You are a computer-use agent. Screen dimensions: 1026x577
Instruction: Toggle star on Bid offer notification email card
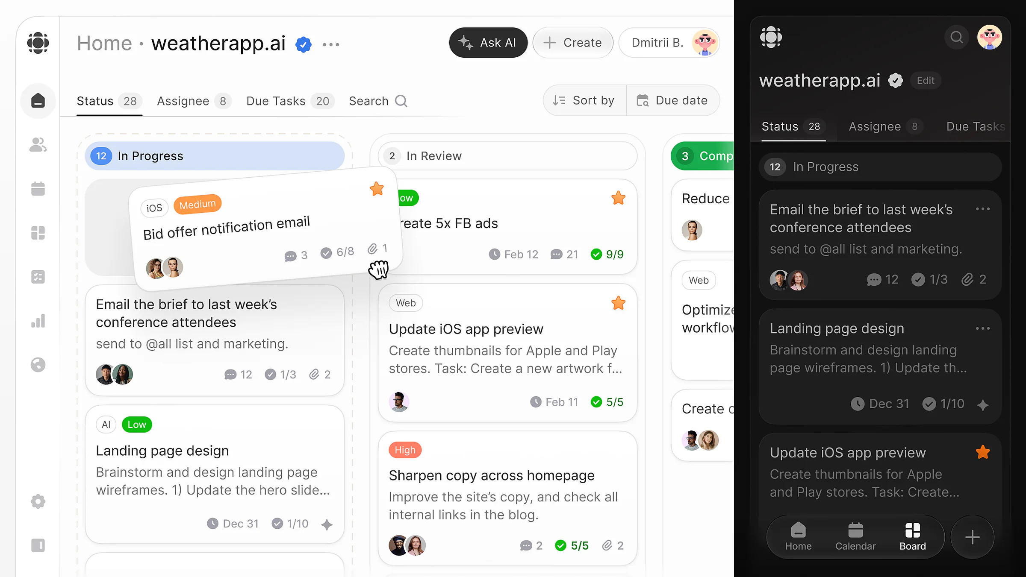(377, 189)
